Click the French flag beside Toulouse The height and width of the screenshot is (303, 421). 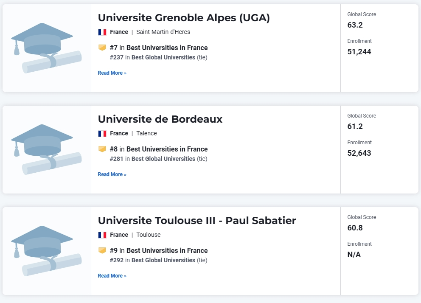102,235
